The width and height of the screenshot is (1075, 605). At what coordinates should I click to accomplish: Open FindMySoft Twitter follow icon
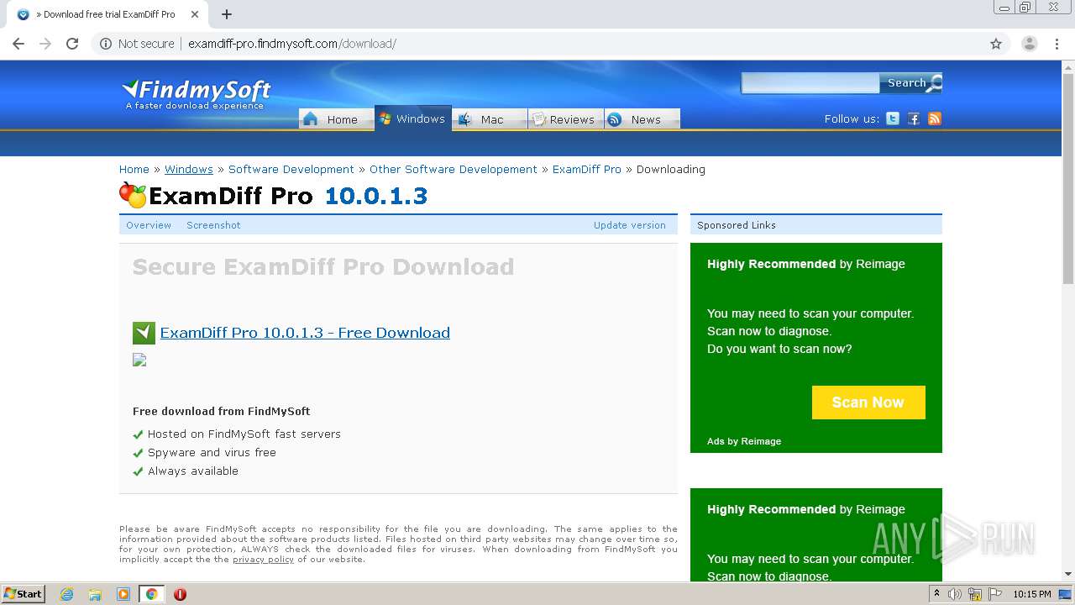(893, 118)
